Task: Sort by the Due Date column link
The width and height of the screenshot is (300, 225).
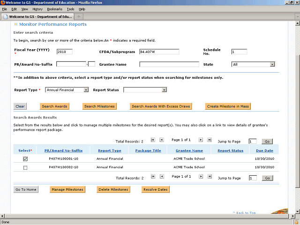Action: tap(264, 150)
